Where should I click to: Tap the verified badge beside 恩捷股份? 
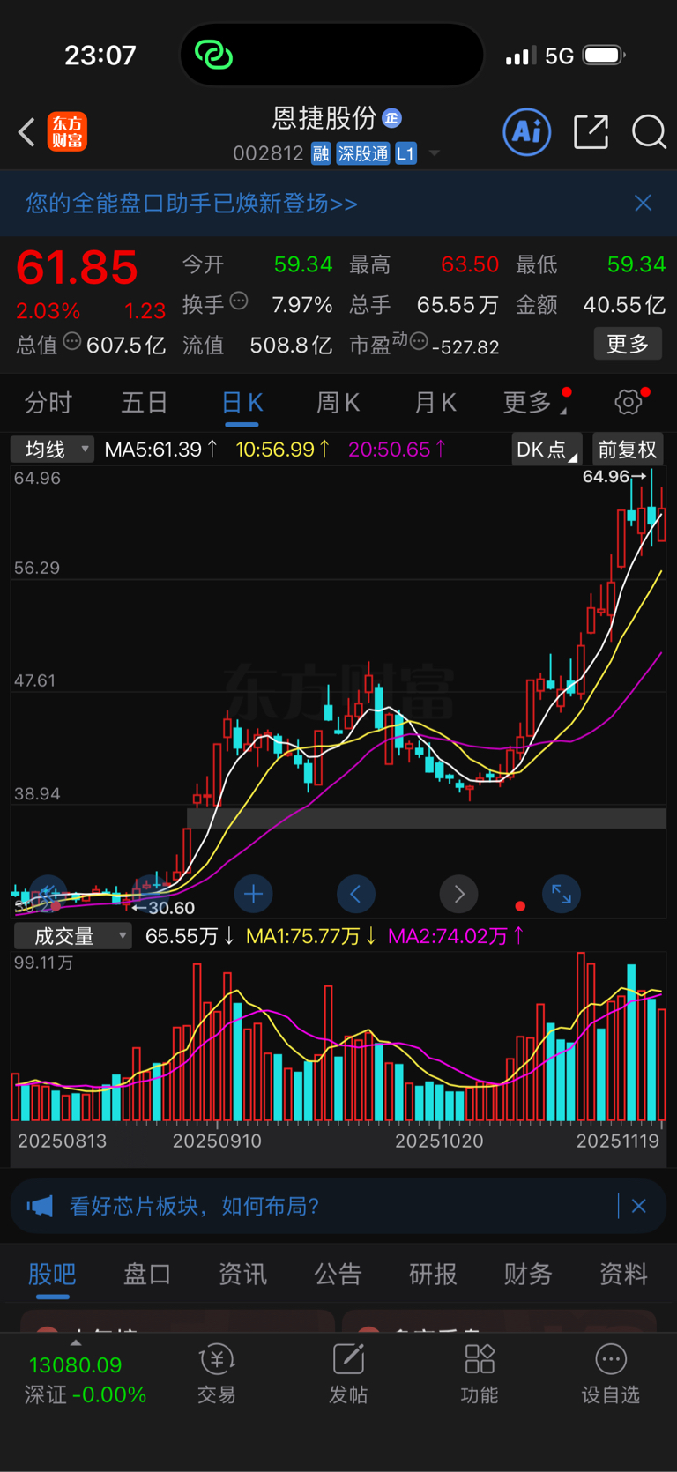point(392,118)
